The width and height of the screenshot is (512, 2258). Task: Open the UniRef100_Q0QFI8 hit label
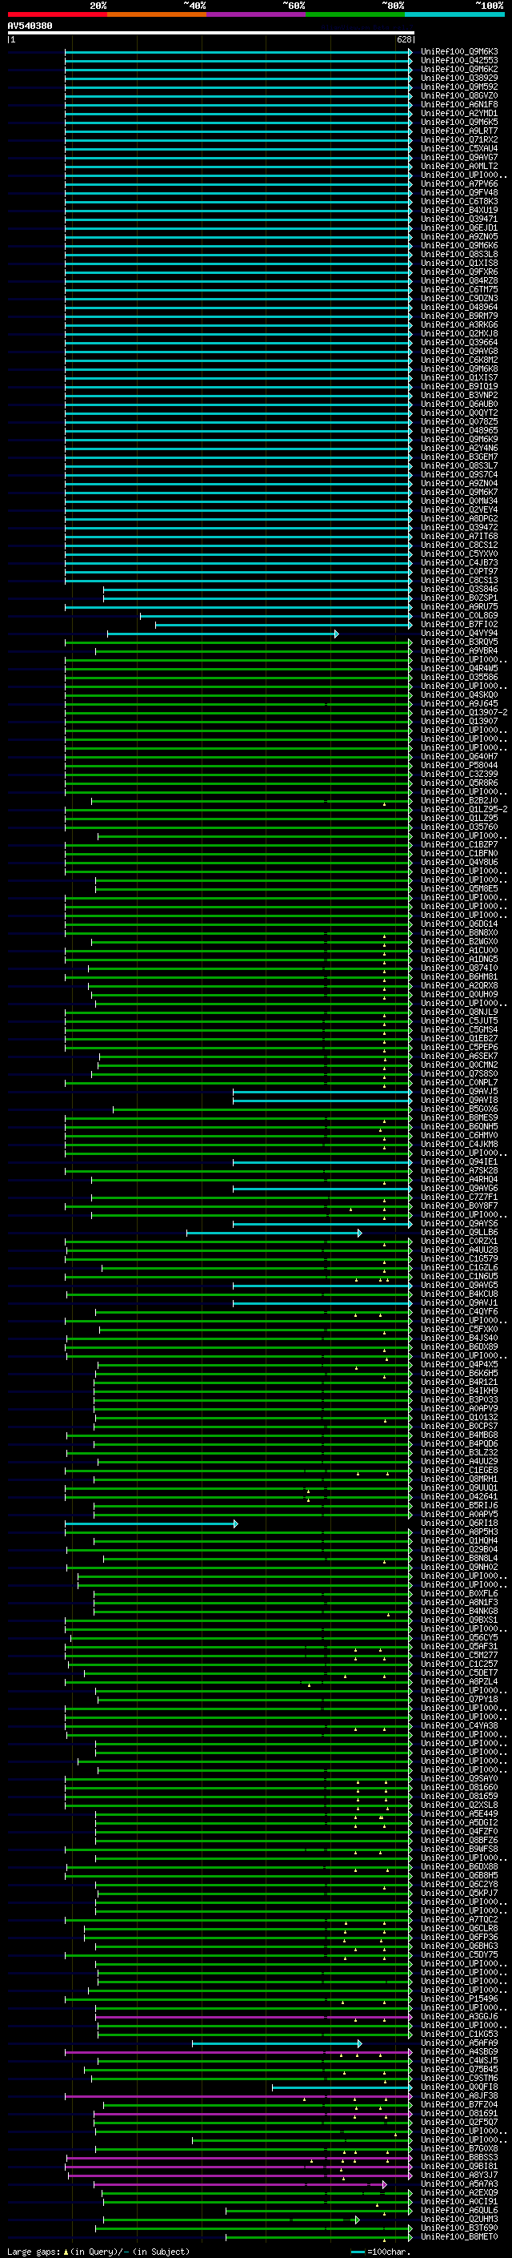tap(459, 2087)
